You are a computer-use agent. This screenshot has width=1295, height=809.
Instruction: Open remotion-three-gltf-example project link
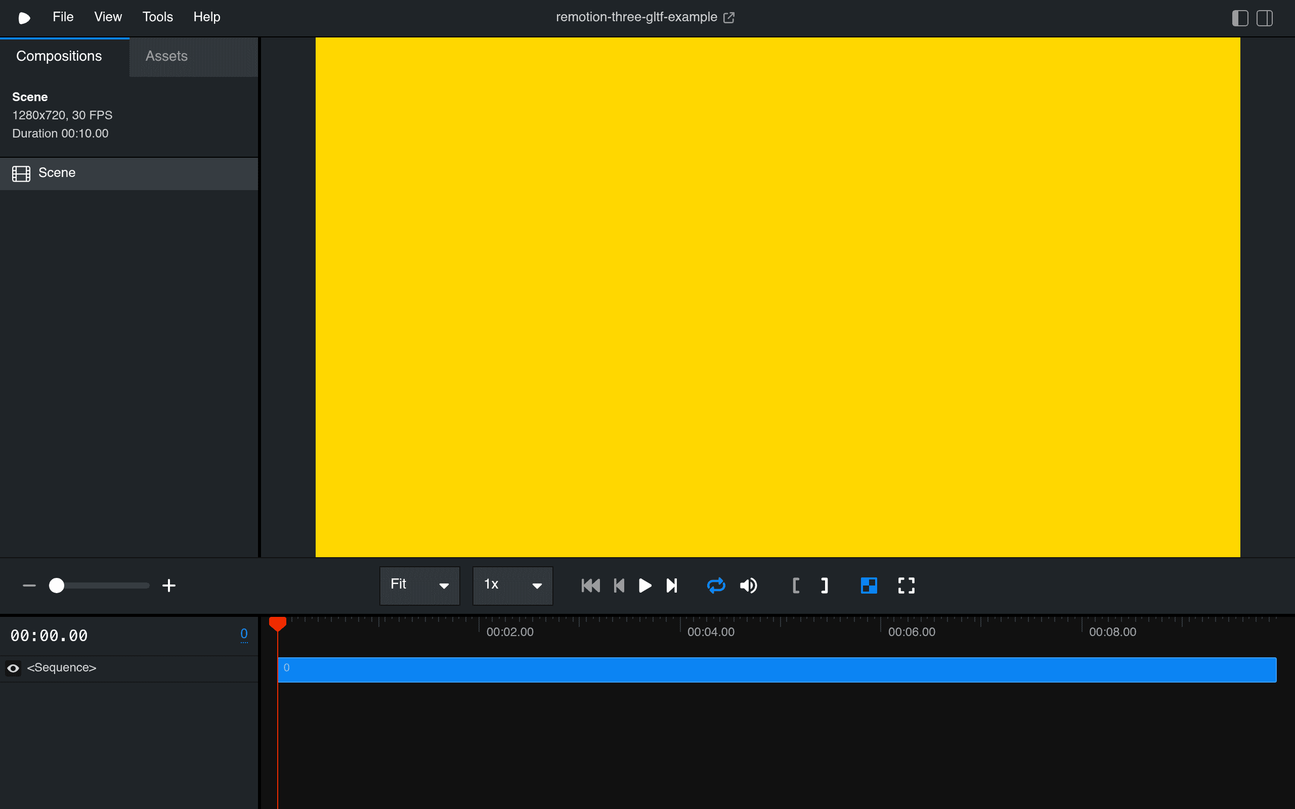click(x=645, y=17)
